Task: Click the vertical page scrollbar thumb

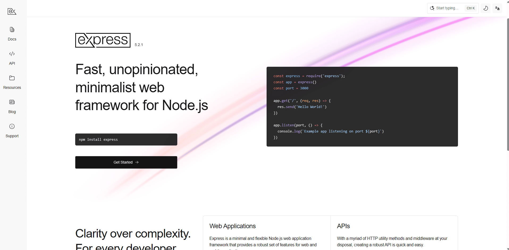Action: (508, 85)
